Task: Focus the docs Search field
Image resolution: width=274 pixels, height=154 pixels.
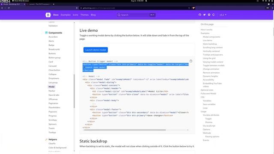Action: tap(136, 15)
